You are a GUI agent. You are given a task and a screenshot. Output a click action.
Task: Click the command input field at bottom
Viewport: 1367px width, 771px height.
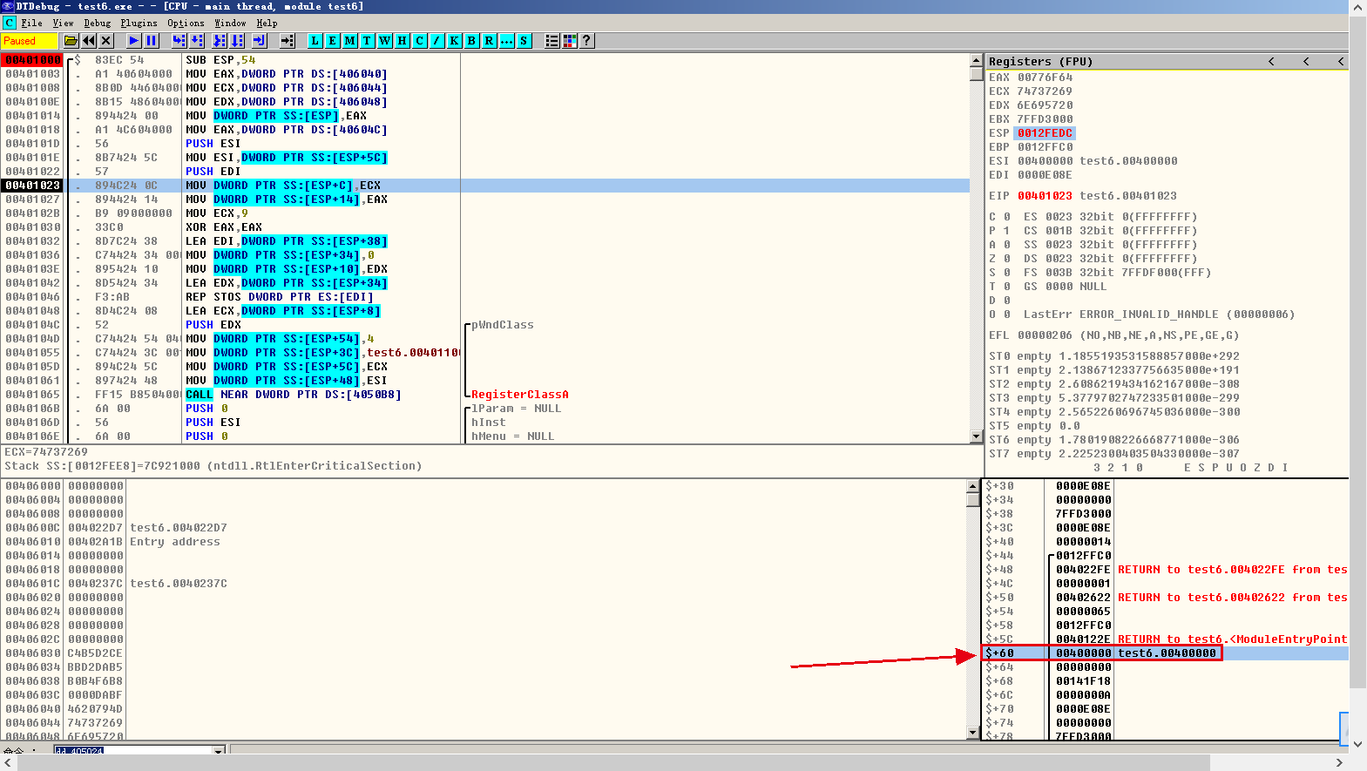pos(132,750)
